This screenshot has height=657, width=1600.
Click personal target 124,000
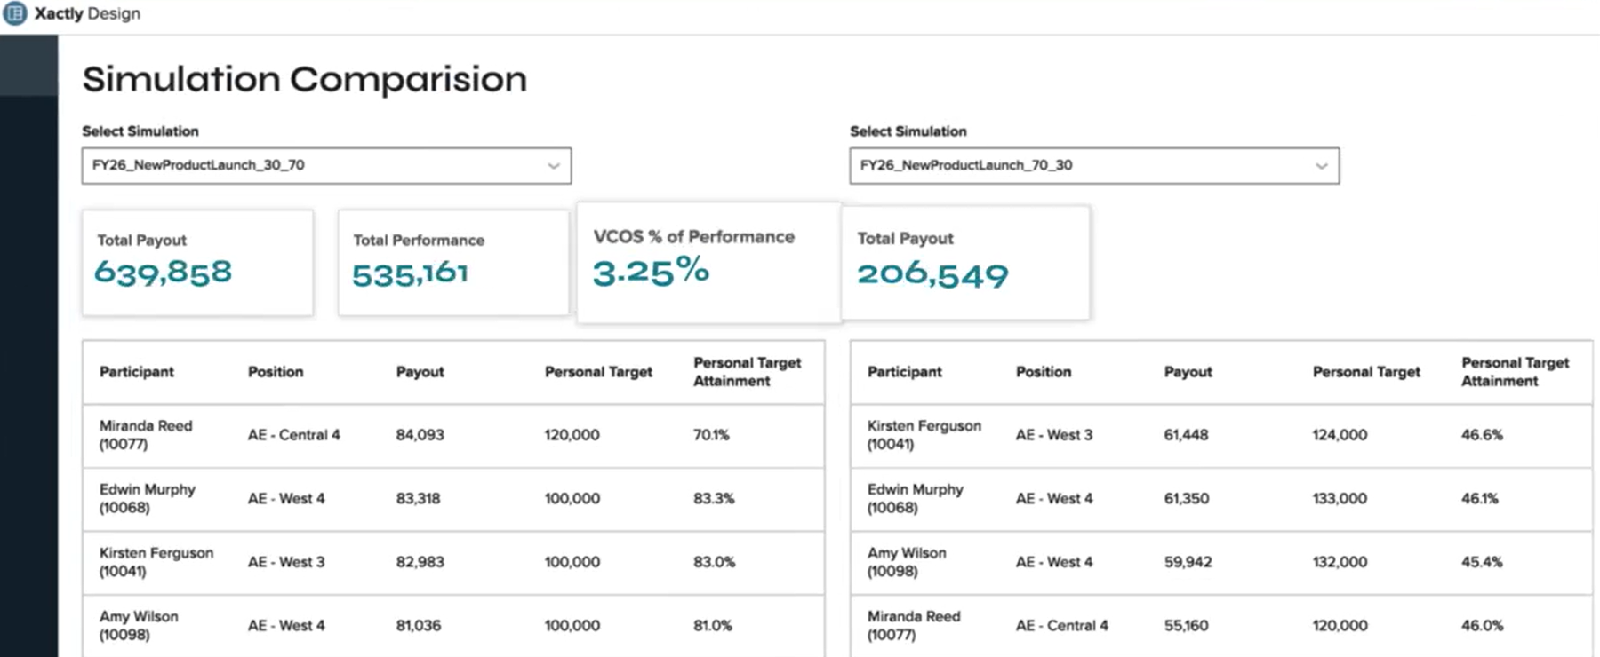1340,435
